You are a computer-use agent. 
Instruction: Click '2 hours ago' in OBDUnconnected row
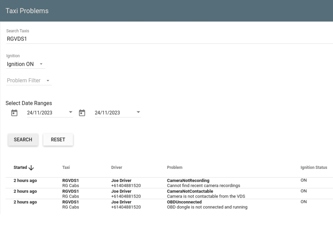tap(25, 202)
